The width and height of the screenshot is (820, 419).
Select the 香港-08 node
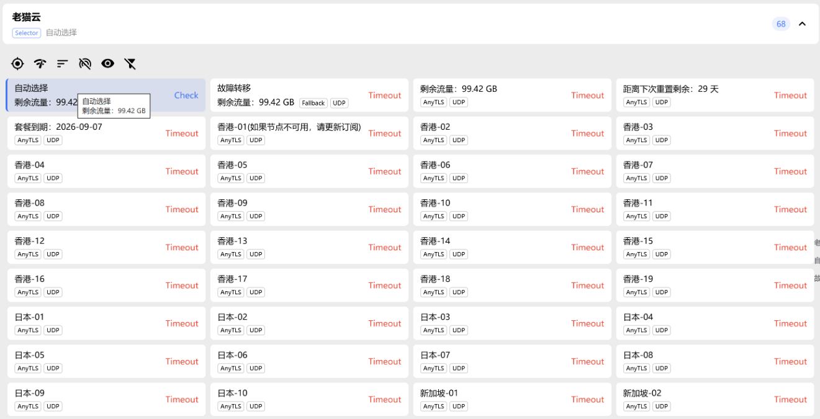tap(106, 209)
